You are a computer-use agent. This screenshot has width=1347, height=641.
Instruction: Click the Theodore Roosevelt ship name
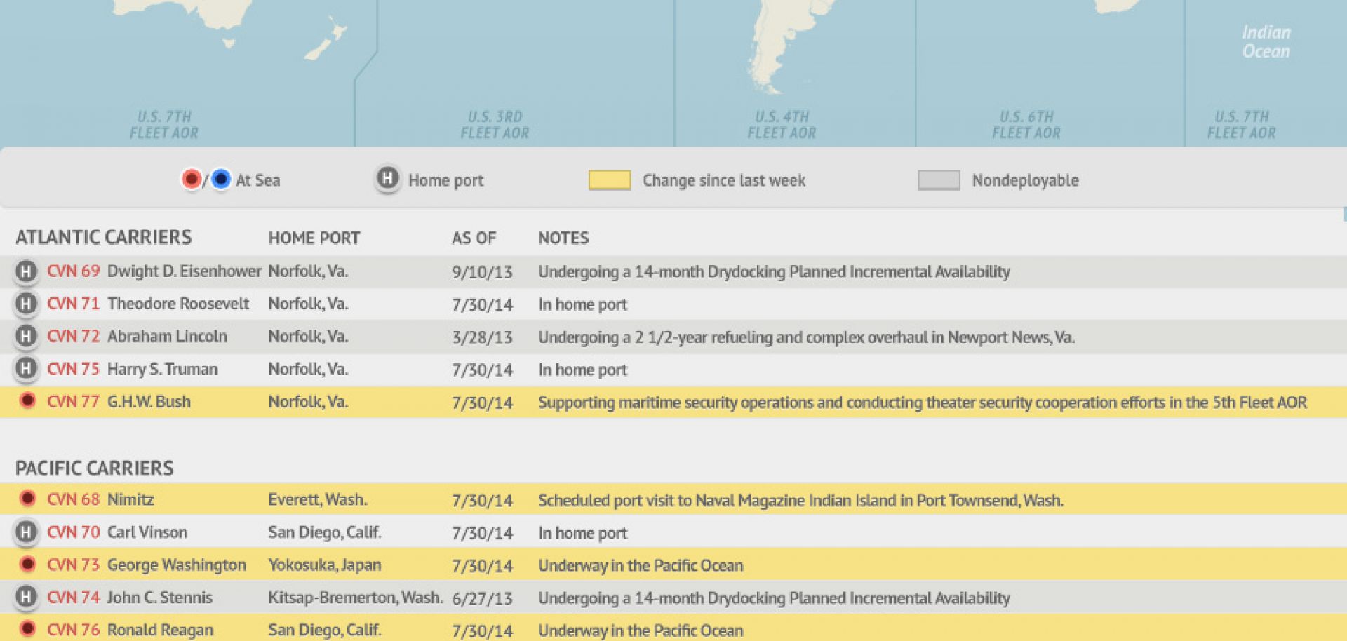178,304
